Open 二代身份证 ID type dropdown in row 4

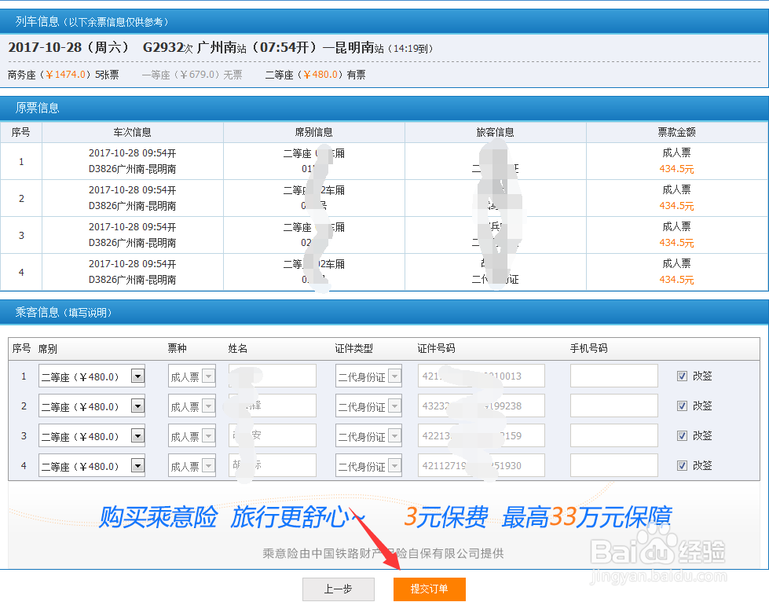coord(369,466)
